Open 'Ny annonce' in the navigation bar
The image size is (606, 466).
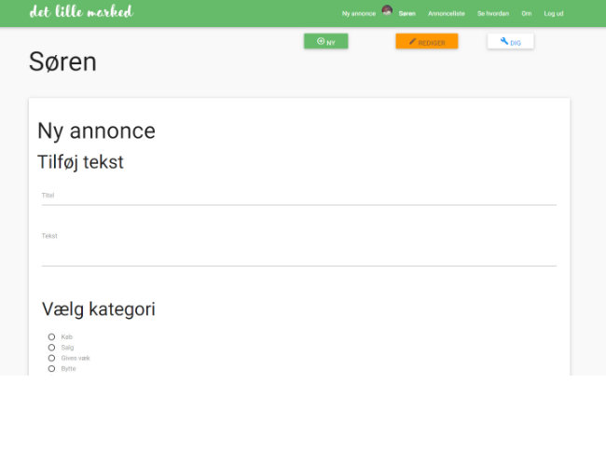click(x=358, y=14)
